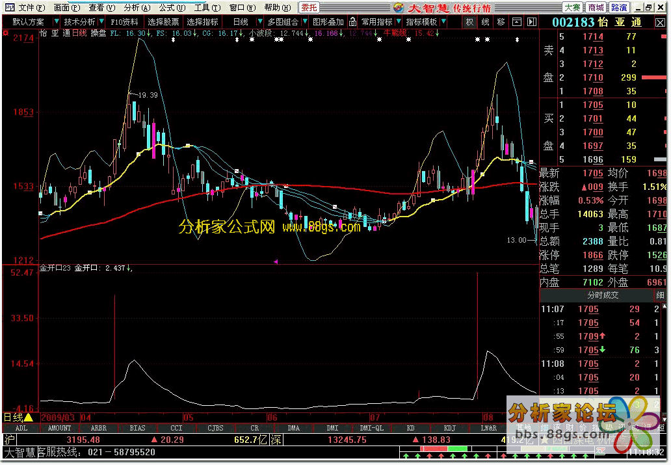Click the yellow triangle beside 日线 period label
Image resolution: width=671 pixels, height=465 pixels.
28,417
